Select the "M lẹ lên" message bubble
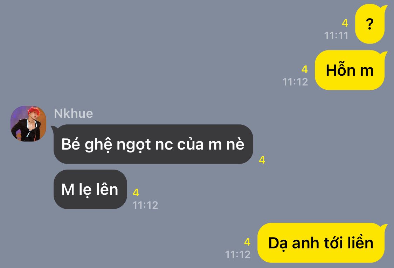The height and width of the screenshot is (268, 394). (x=90, y=189)
